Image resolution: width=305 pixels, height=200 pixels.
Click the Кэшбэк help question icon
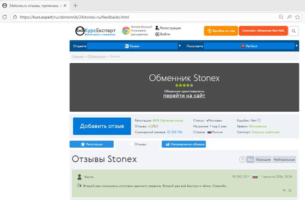tap(259, 120)
